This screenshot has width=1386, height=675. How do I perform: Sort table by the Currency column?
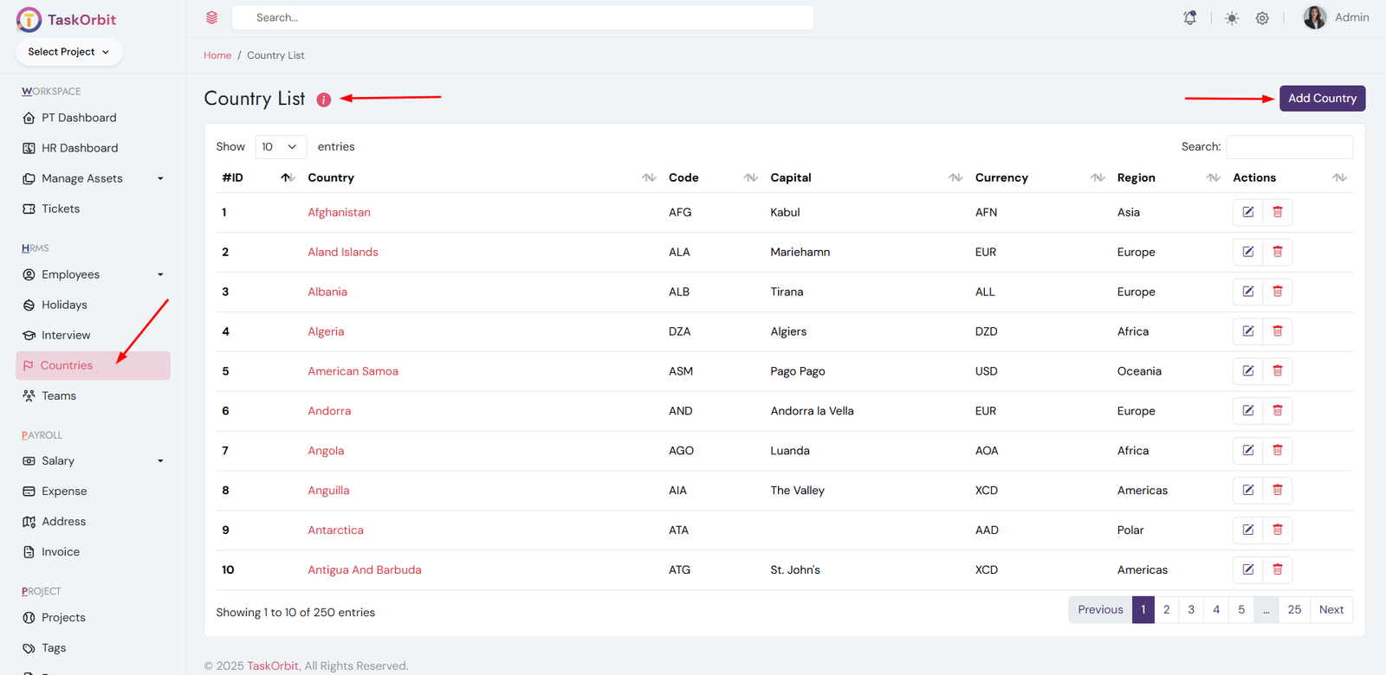click(x=1001, y=177)
